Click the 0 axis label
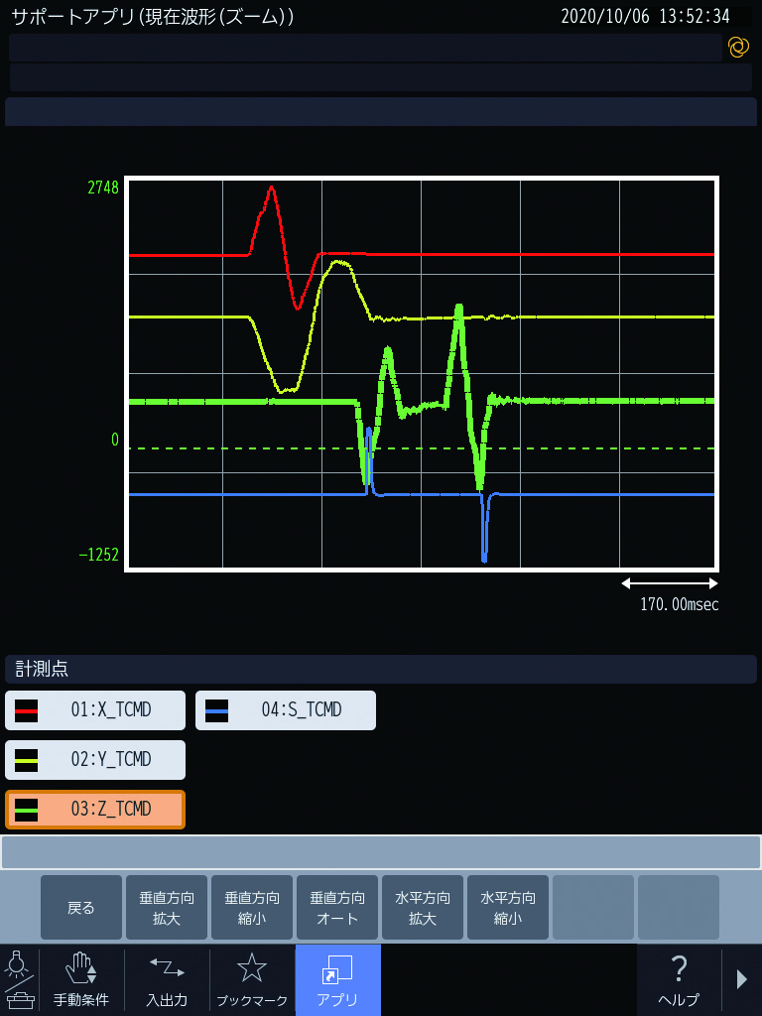Viewport: 762px width, 1016px height. pos(115,440)
